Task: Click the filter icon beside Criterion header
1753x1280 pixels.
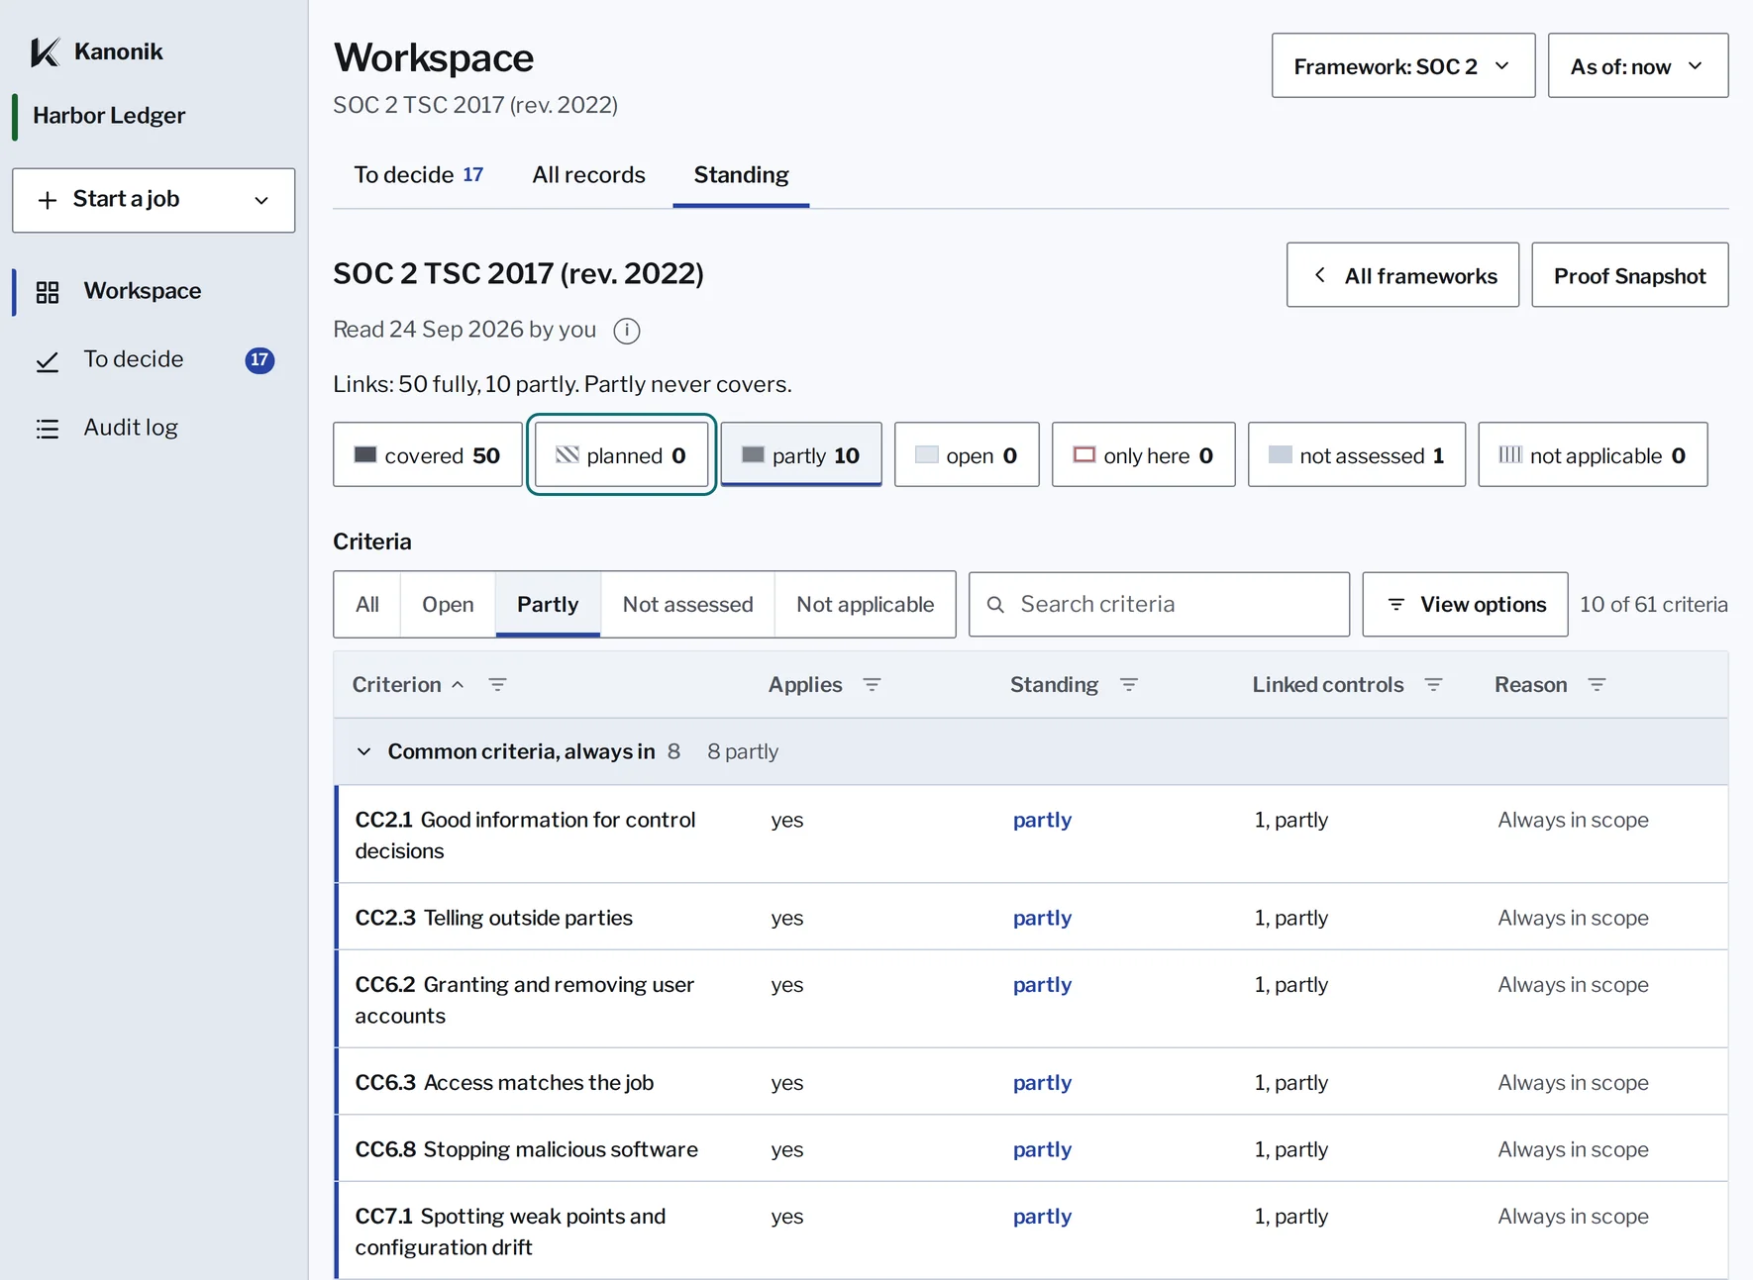Action: coord(498,685)
